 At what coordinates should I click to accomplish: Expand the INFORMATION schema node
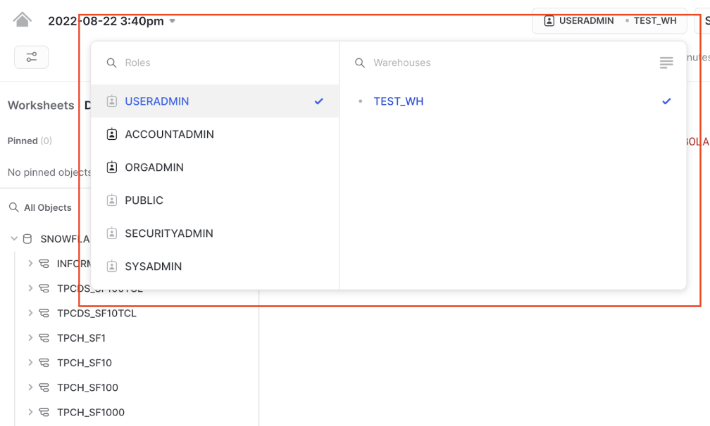(x=30, y=263)
